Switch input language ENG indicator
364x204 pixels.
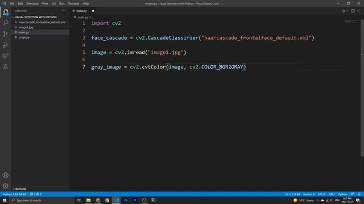(337, 200)
